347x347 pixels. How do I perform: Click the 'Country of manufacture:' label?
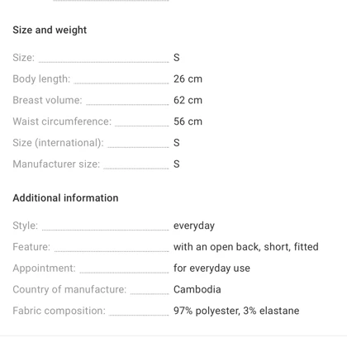[69, 289]
